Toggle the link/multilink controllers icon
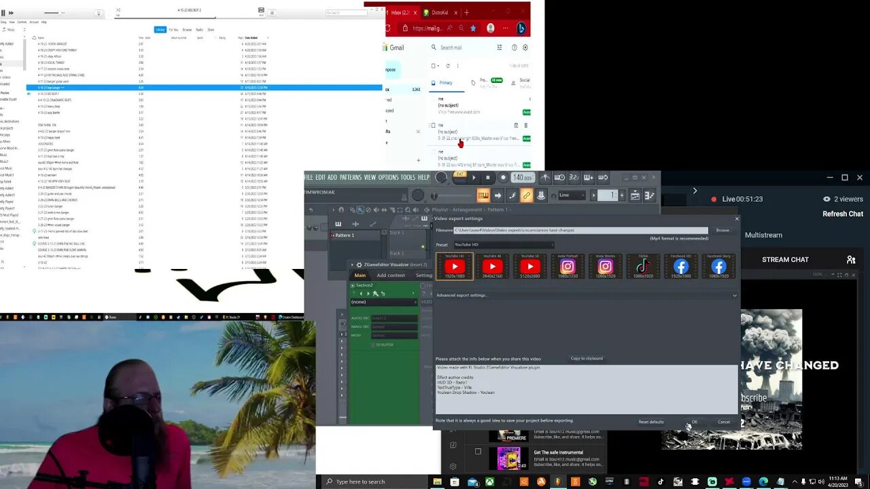Viewport: 870px width, 489px height. point(526,196)
